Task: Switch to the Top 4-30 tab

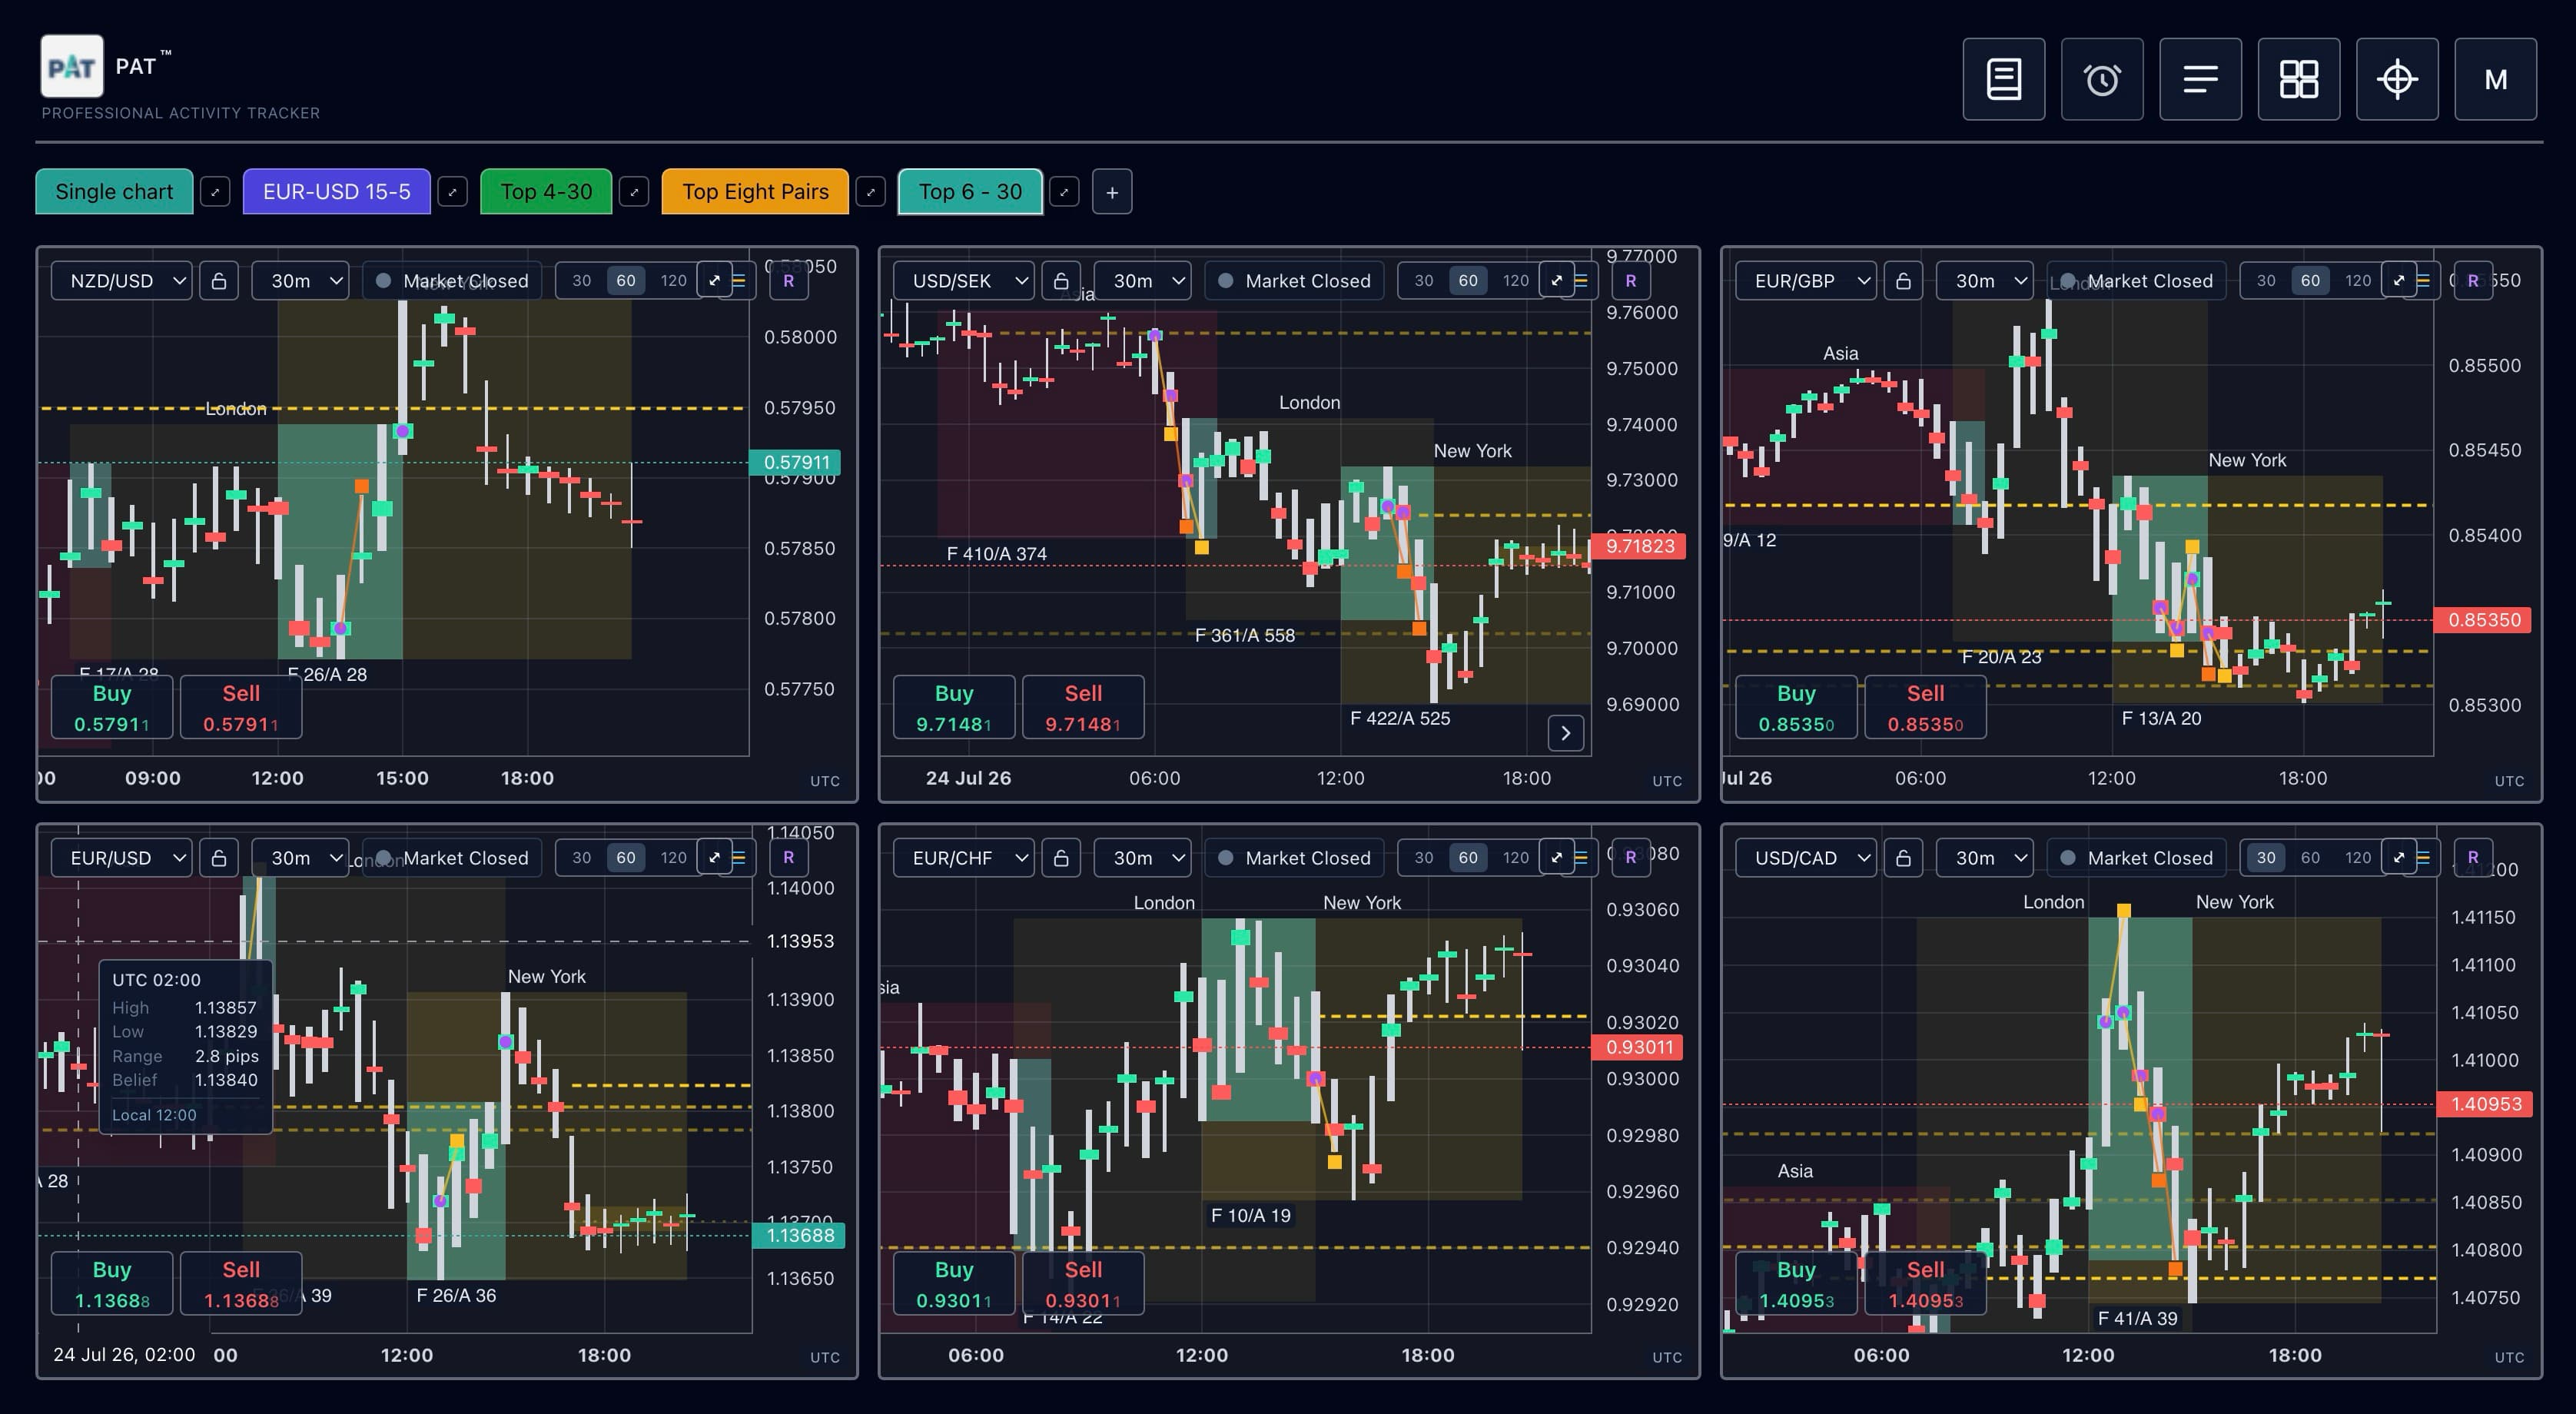Action: click(x=546, y=192)
